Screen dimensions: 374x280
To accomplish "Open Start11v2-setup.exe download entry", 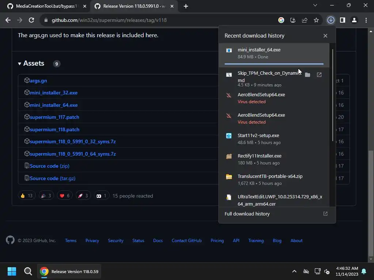I will [x=274, y=139].
